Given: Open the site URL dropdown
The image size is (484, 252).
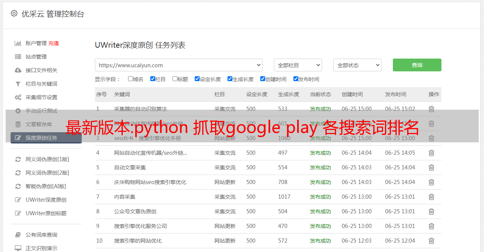Looking at the screenshot, I should (x=179, y=65).
